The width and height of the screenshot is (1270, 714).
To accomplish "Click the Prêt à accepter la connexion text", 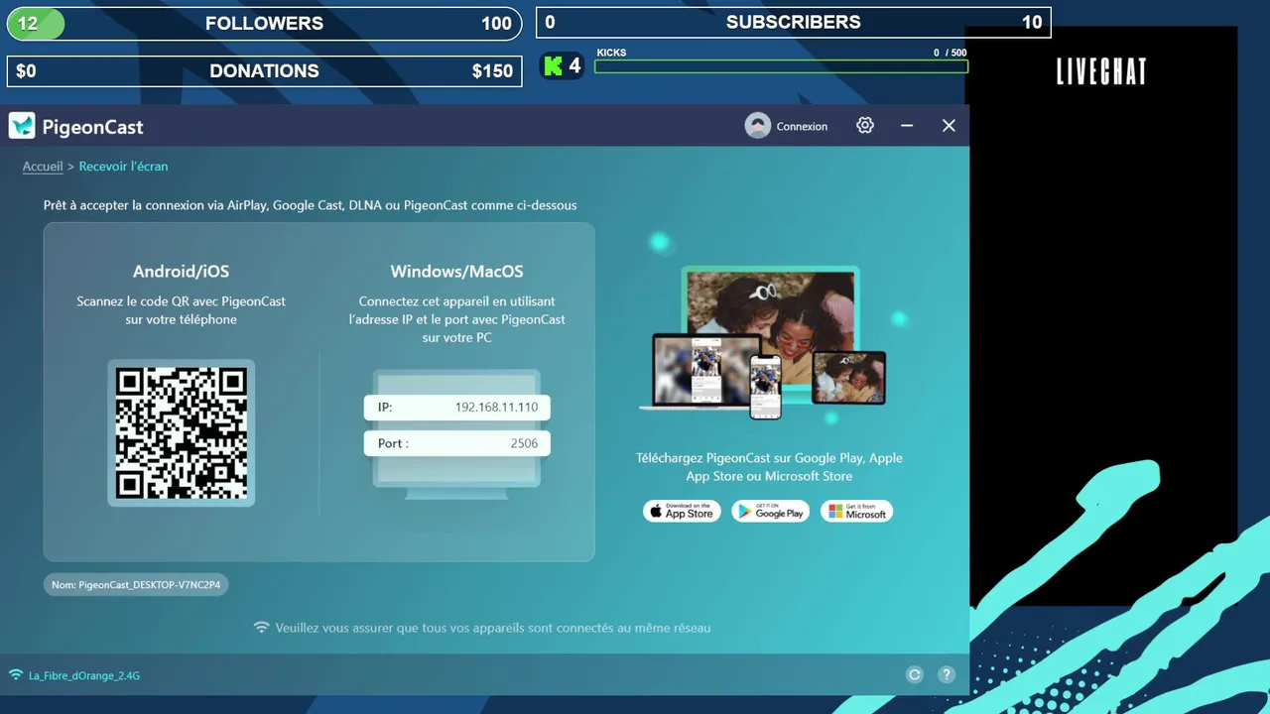I will (310, 205).
